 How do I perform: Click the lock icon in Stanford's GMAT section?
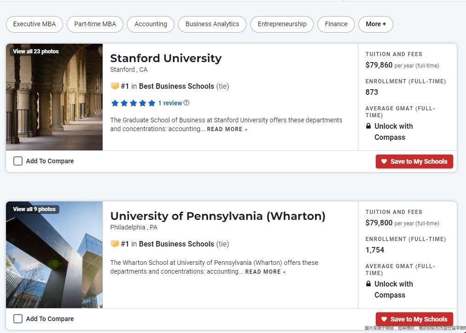[368, 126]
